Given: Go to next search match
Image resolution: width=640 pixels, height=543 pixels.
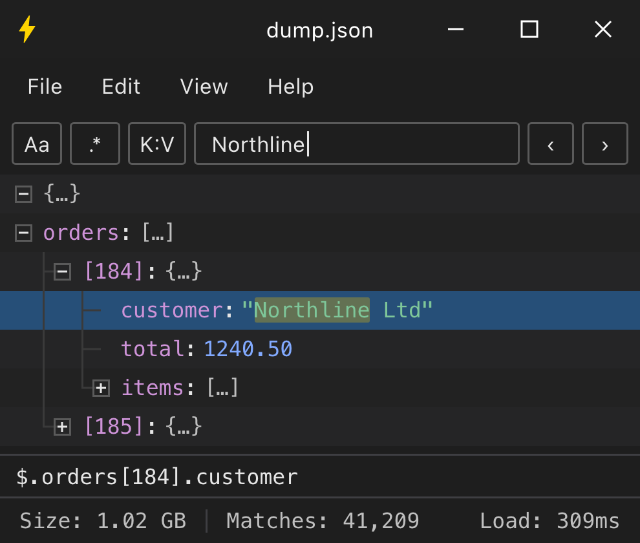Looking at the screenshot, I should [605, 144].
